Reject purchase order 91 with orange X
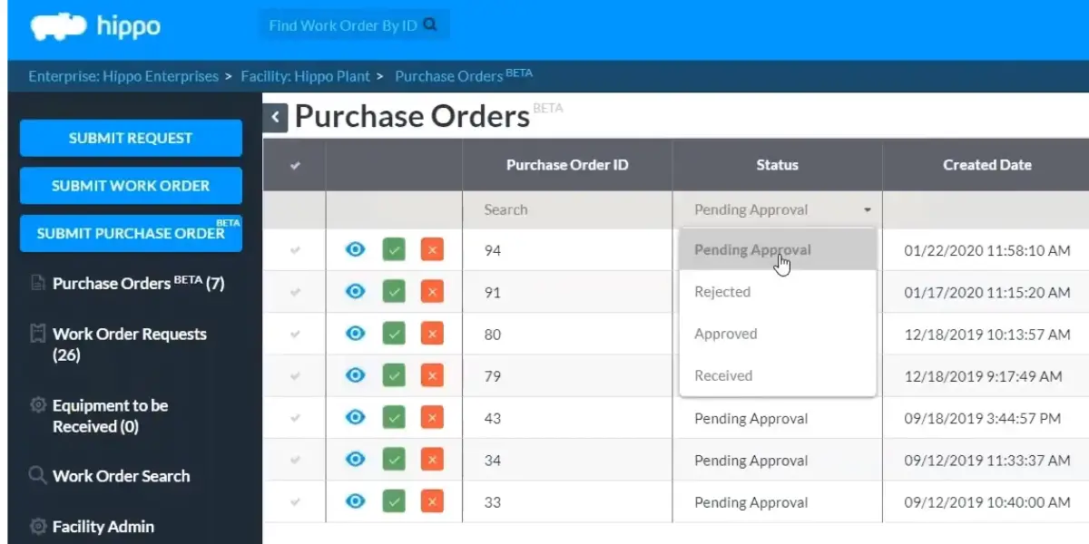Screen dimensions: 1089x544 click(x=432, y=291)
